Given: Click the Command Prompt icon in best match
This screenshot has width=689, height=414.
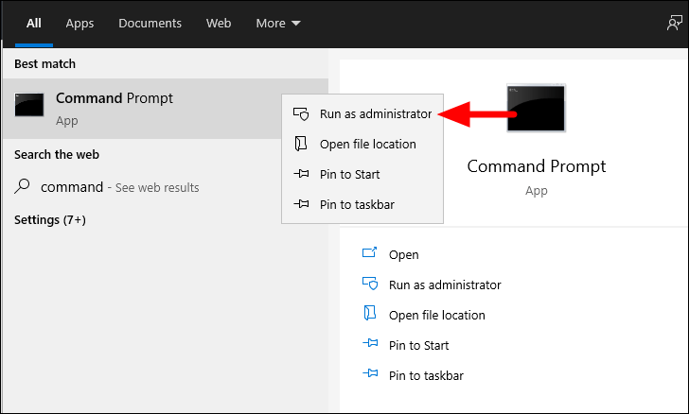Looking at the screenshot, I should tap(29, 105).
